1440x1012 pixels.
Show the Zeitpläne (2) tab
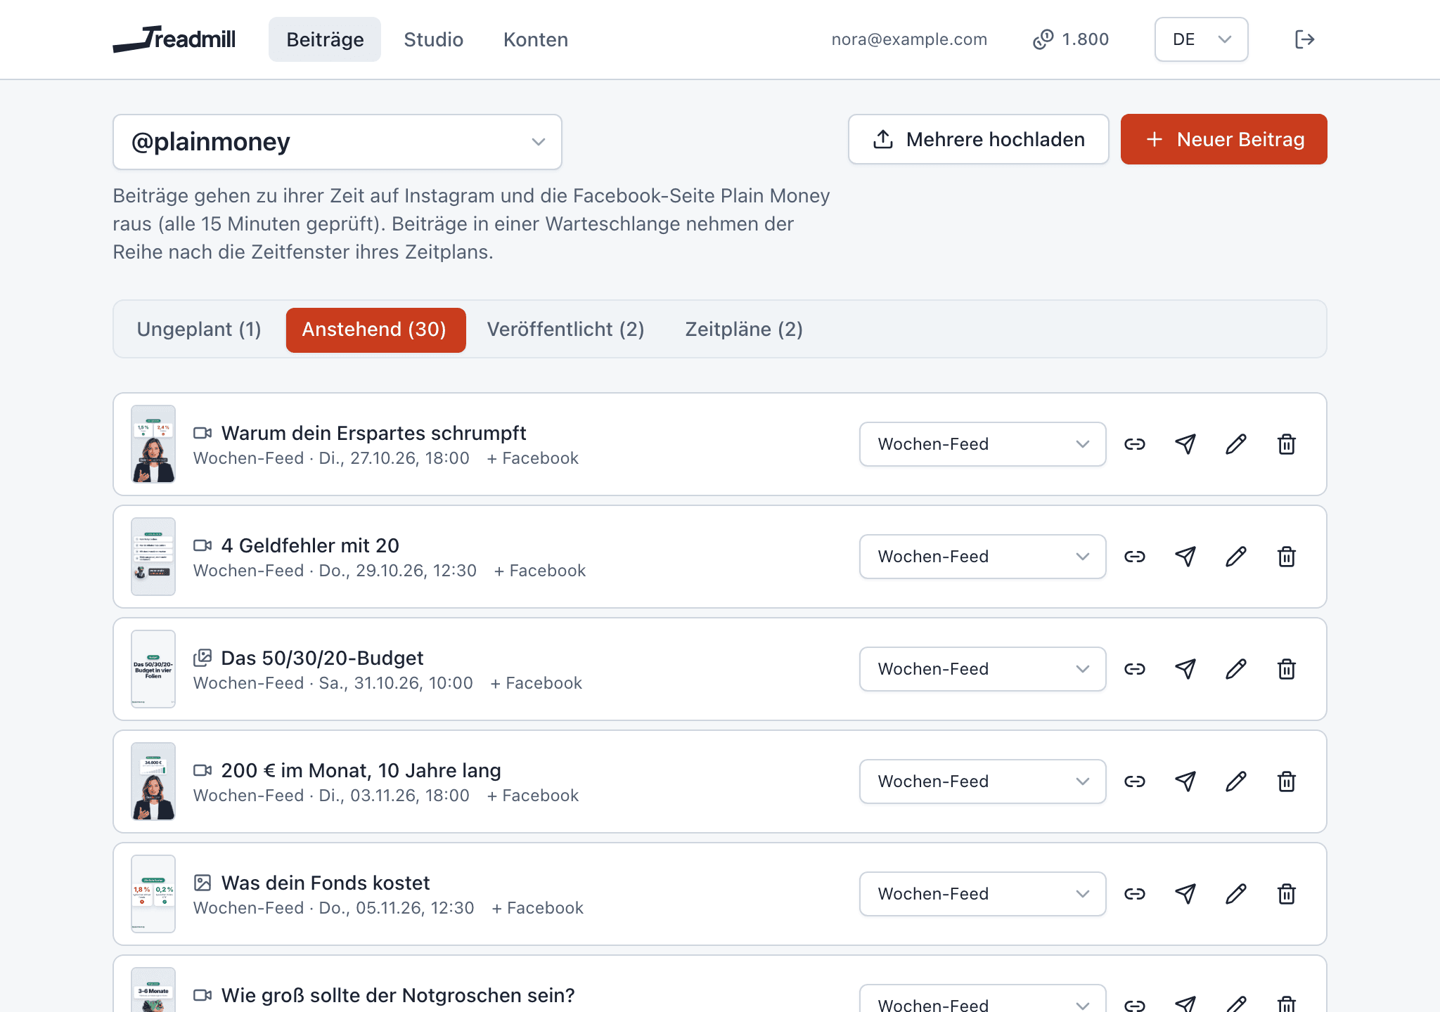click(744, 330)
